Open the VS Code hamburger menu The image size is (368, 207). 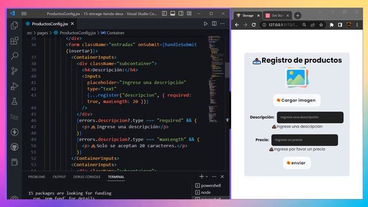pyautogui.click(x=24, y=14)
